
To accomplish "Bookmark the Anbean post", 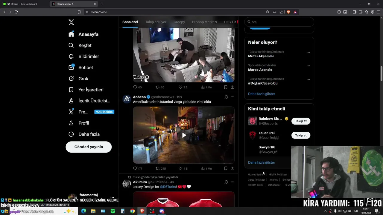I will (226, 168).
